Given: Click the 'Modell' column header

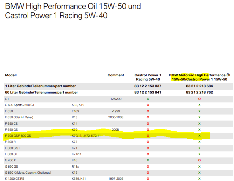Looking at the screenshot, I should coord(11,75).
